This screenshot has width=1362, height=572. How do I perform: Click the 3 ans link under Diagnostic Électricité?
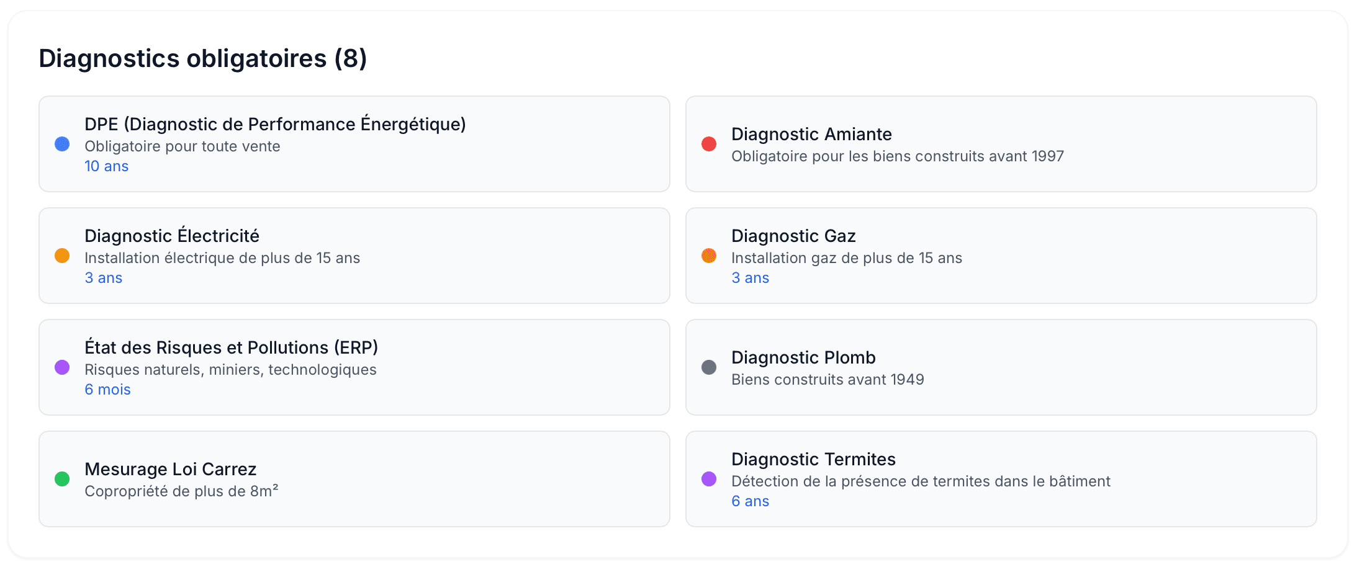104,277
